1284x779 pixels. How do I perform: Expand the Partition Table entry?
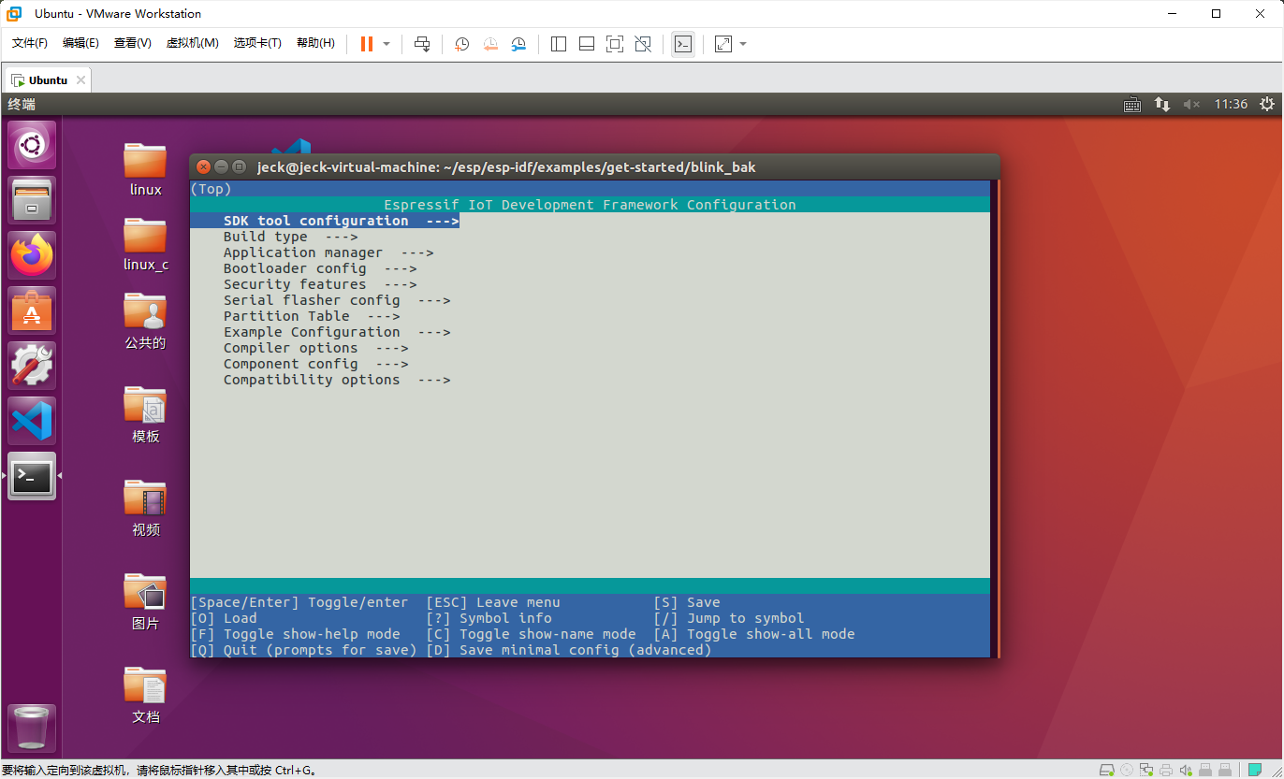tap(312, 316)
